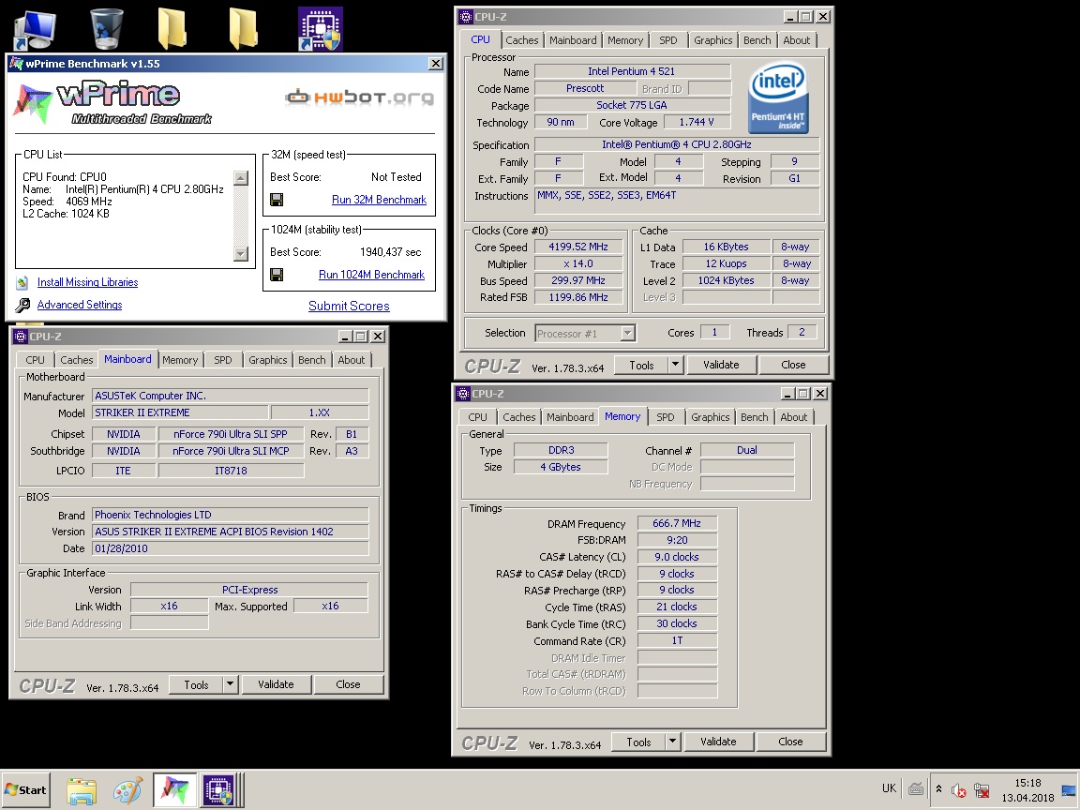Click the HWBOT.org logo in wPrime
Image resolution: width=1080 pixels, height=810 pixels.
coord(360,97)
